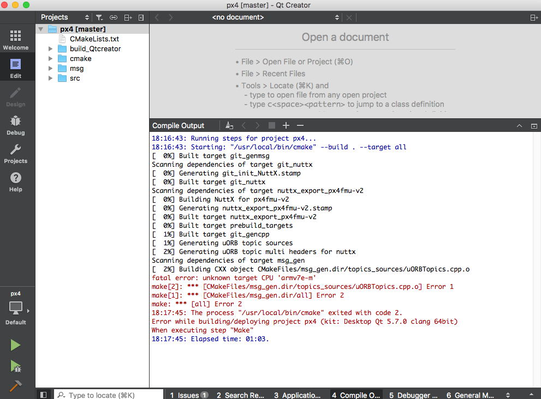541x399 pixels.
Task: Open the Application Output tab
Action: click(298, 395)
